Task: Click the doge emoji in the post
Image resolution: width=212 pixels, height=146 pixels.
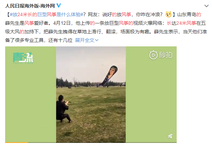Action: pyautogui.click(x=168, y=14)
